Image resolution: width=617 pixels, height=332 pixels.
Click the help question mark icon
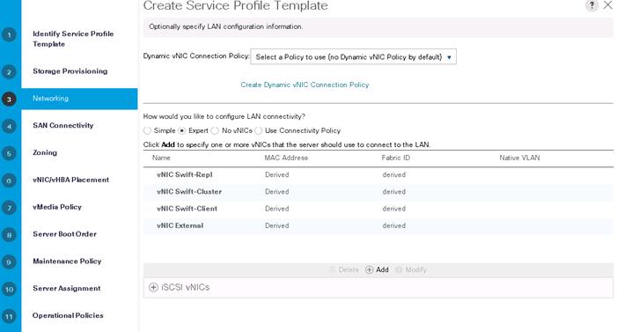coord(591,5)
